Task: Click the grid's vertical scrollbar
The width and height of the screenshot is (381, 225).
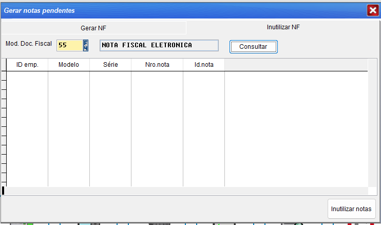Action: pos(372,123)
